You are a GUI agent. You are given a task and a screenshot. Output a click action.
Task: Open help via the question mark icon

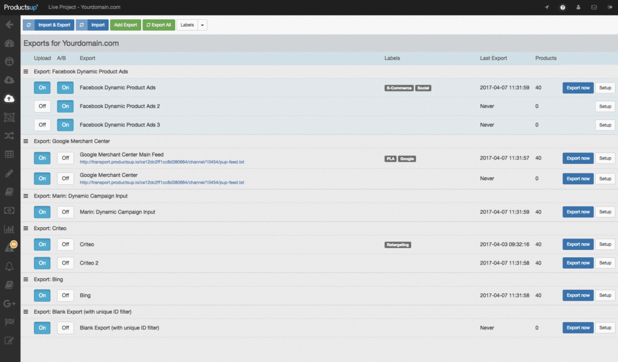coord(563,7)
